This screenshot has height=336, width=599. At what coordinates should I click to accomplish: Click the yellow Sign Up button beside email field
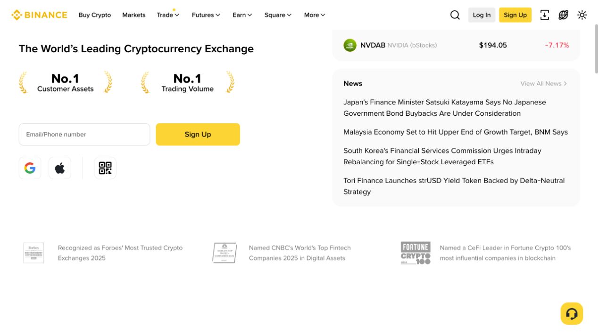tap(198, 134)
